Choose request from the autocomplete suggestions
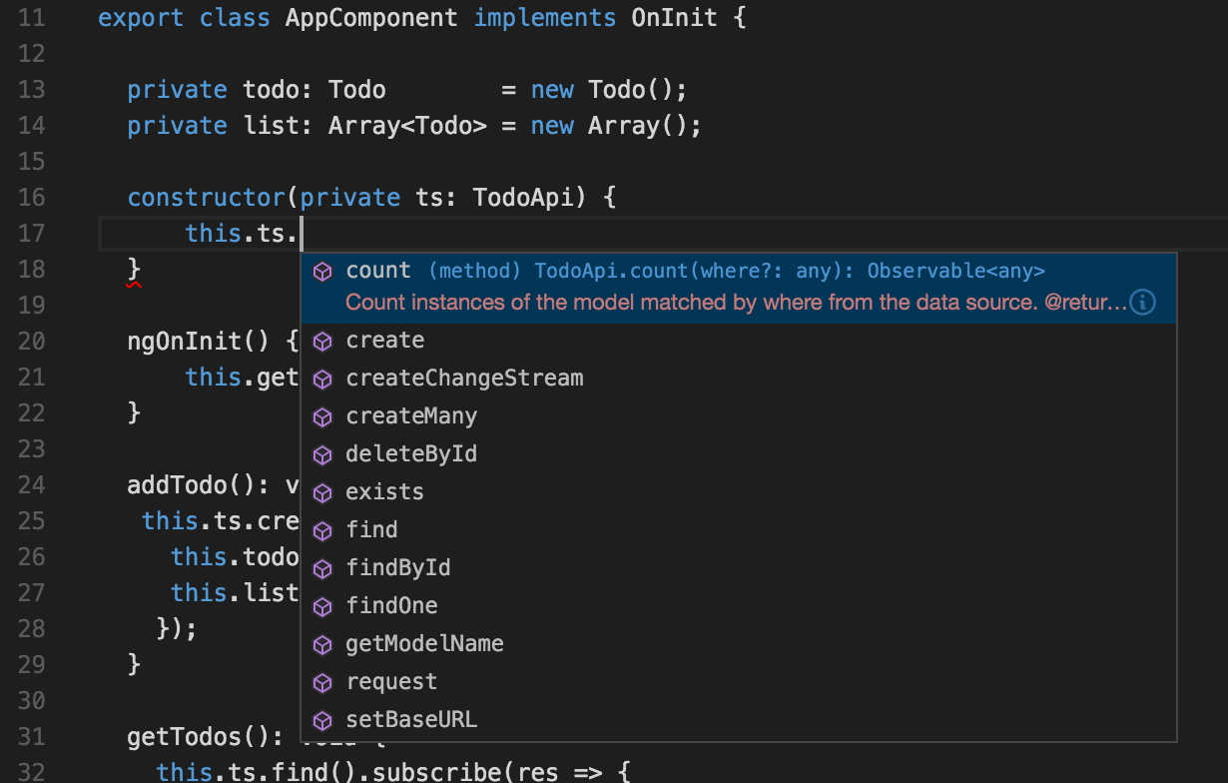The image size is (1228, 783). pyautogui.click(x=391, y=681)
